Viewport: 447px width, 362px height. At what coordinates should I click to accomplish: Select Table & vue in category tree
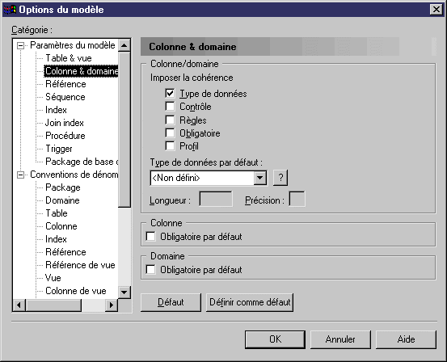(x=69, y=58)
